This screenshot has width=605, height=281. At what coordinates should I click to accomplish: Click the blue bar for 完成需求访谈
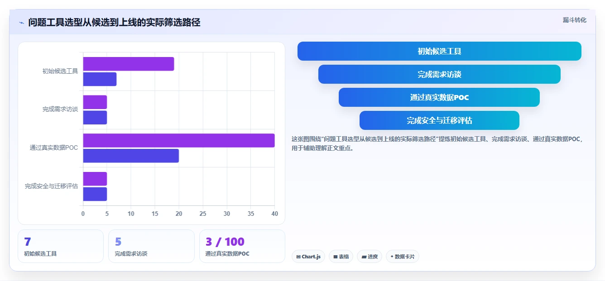click(95, 118)
